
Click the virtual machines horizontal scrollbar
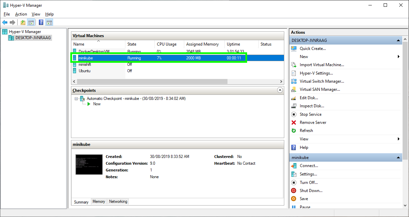click(x=152, y=82)
